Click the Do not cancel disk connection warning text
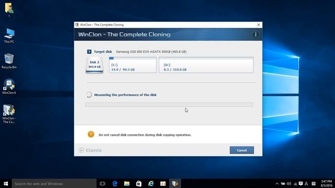The width and height of the screenshot is (335, 188). (x=145, y=135)
